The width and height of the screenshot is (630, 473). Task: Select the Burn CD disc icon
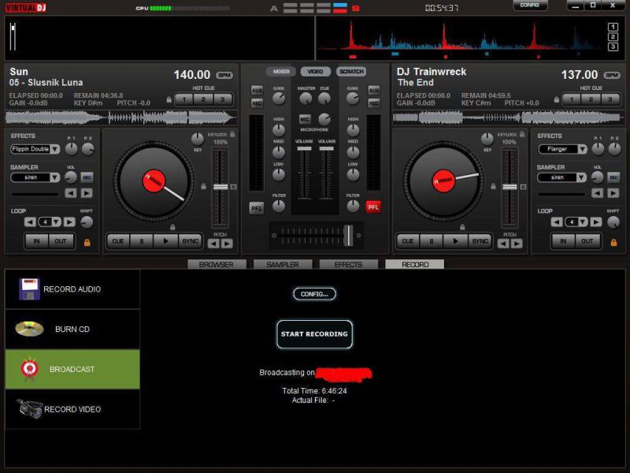click(29, 329)
